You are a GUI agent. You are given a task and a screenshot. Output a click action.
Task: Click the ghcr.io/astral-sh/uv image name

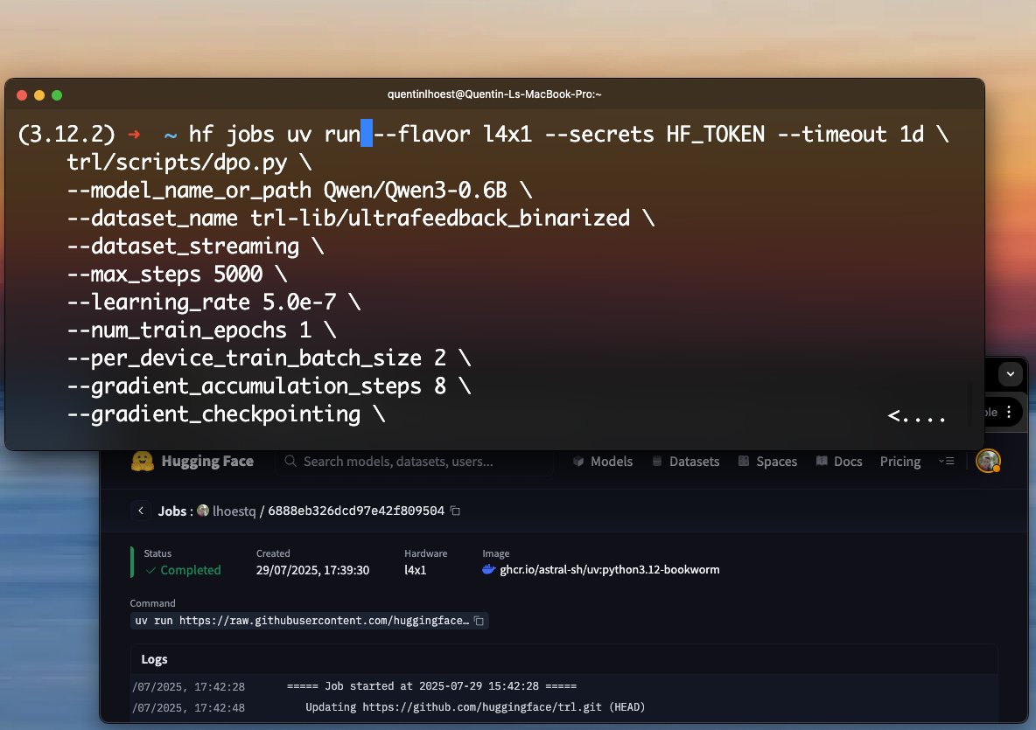[x=609, y=569]
